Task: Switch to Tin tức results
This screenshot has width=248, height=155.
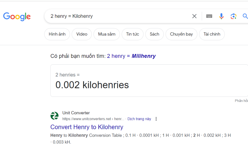Action: tap(132, 34)
